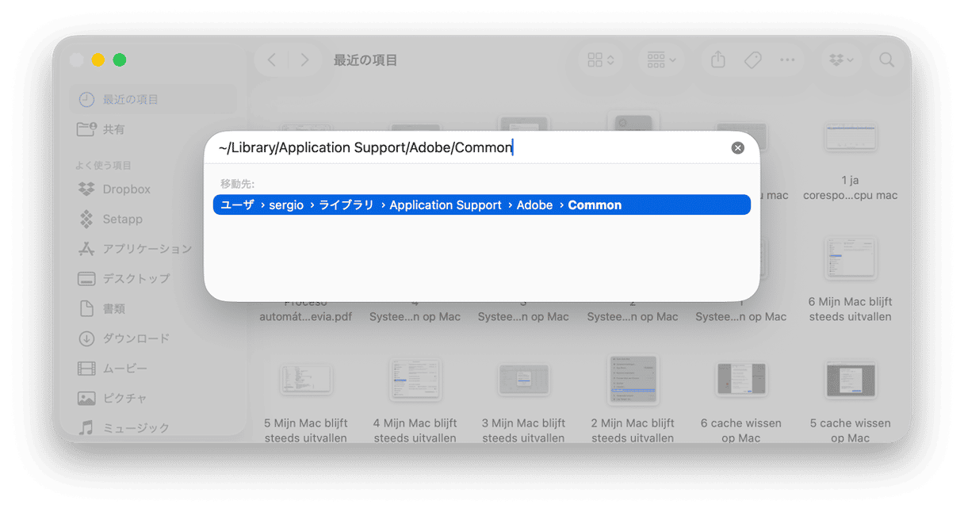Screen dimensions: 964x512
Task: Click the recent items clock icon
Action: point(86,100)
